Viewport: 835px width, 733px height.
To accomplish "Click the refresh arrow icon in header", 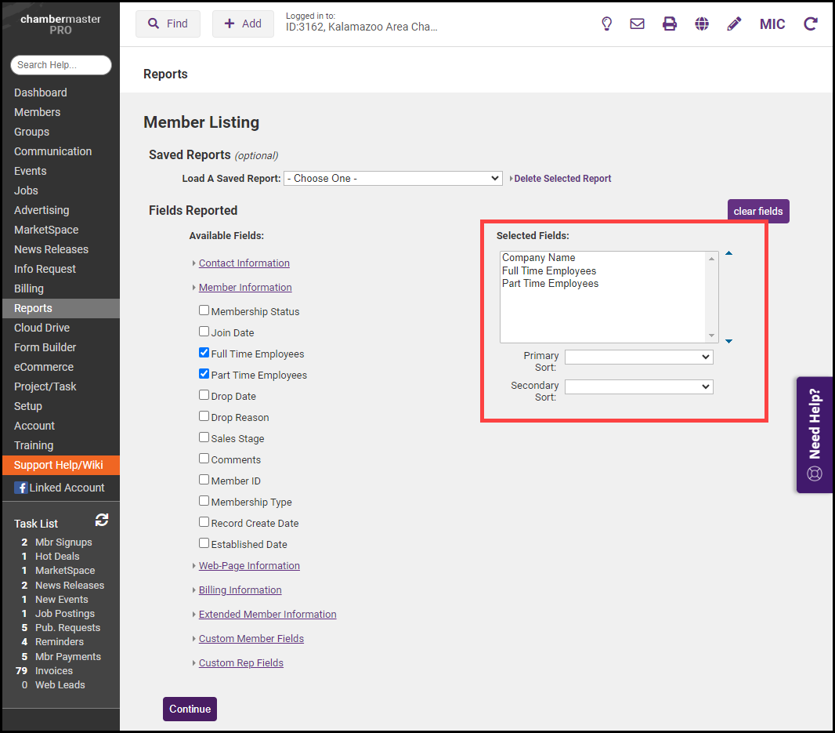I will coord(811,24).
